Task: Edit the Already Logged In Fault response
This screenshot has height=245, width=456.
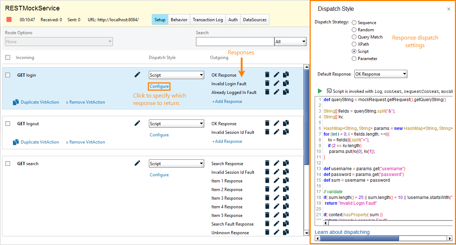Action: tap(277, 92)
